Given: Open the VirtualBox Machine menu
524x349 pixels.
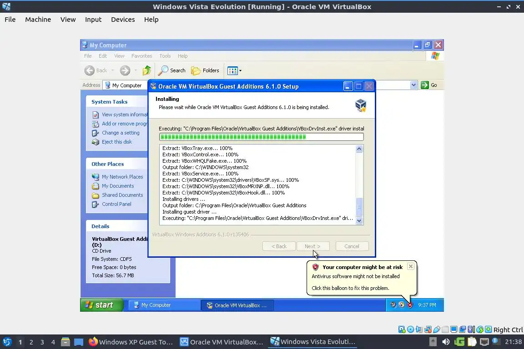Looking at the screenshot, I should coord(38,20).
